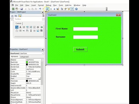139x104 pixels.
Task: Select the Image control in Toolbox
Action: 38,31
